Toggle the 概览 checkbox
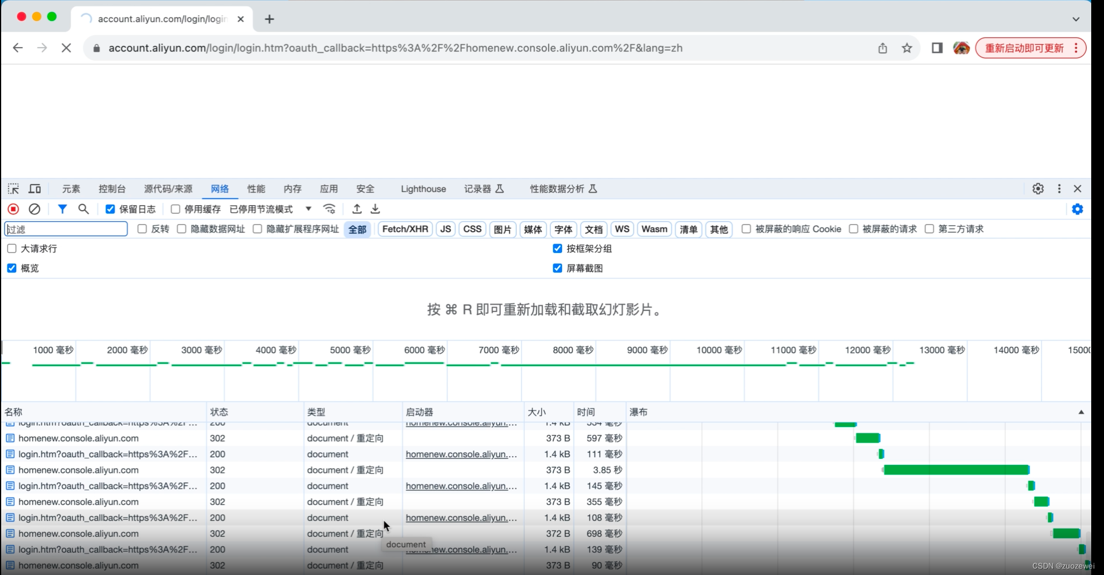 point(12,268)
